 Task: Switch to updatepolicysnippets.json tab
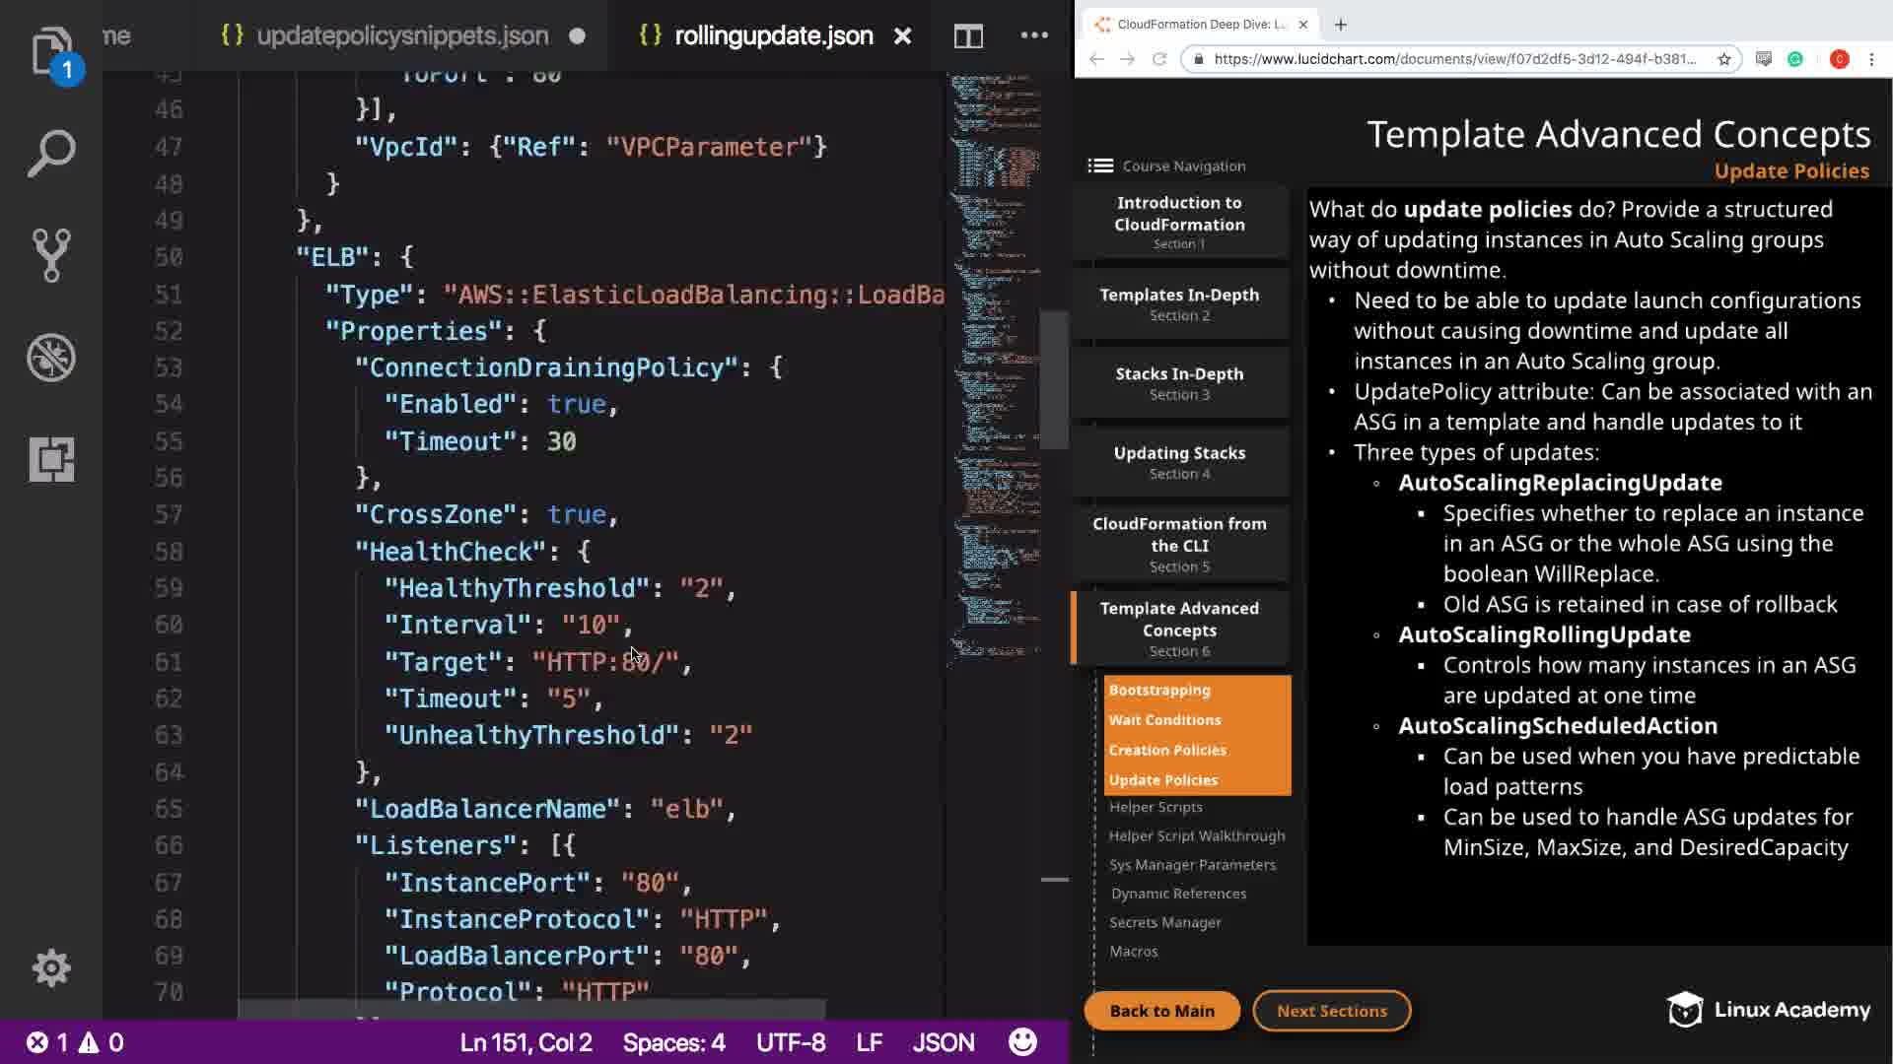401,36
